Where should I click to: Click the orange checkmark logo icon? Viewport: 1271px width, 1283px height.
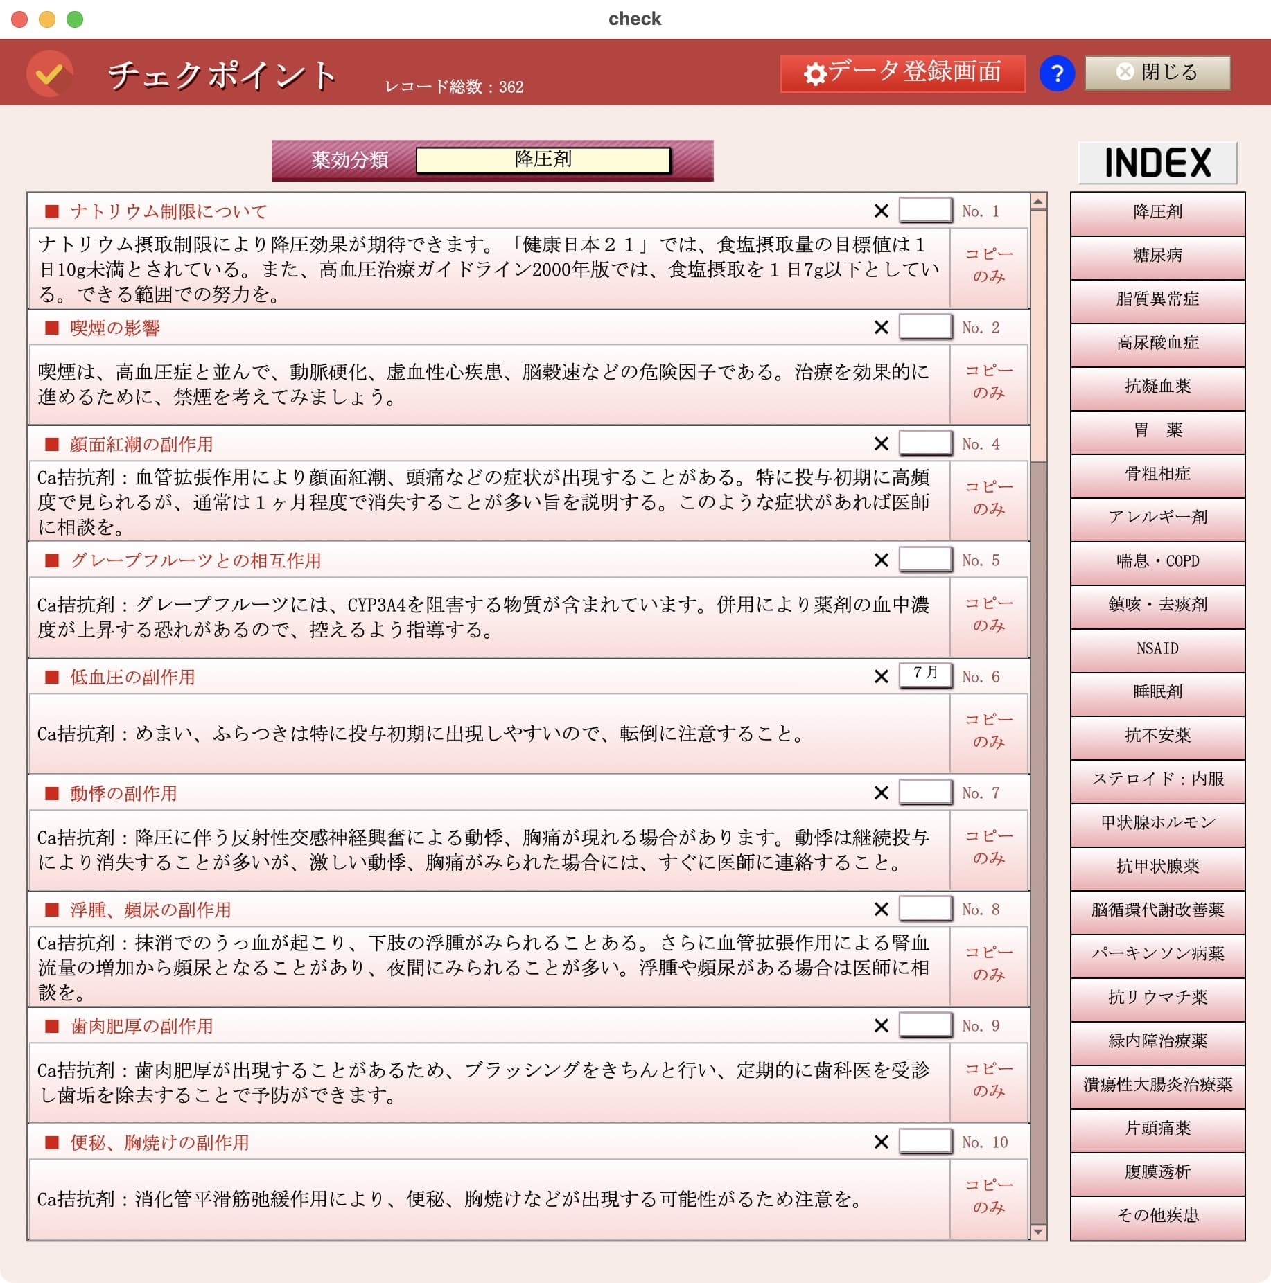49,73
